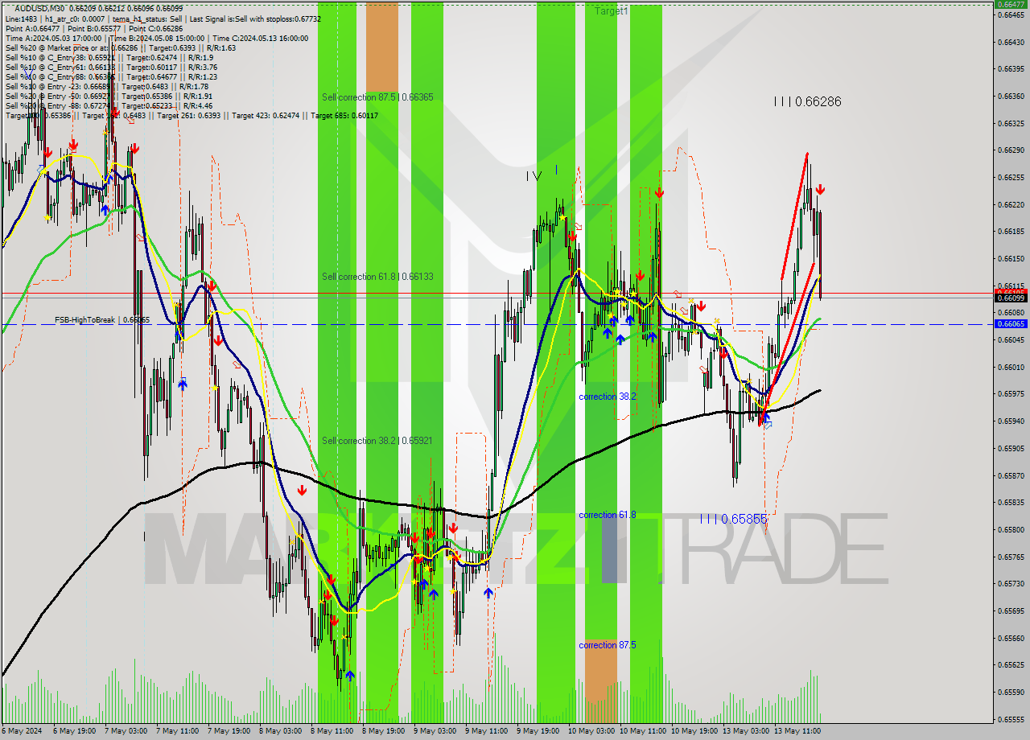The image size is (1030, 740).
Task: Click the 'FSB-HighToBreak | 0.66065' level label
Action: coord(102,320)
